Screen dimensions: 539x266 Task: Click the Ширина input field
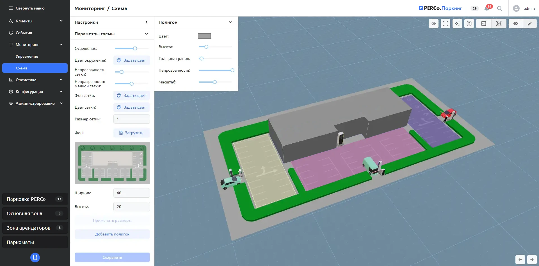coord(131,193)
